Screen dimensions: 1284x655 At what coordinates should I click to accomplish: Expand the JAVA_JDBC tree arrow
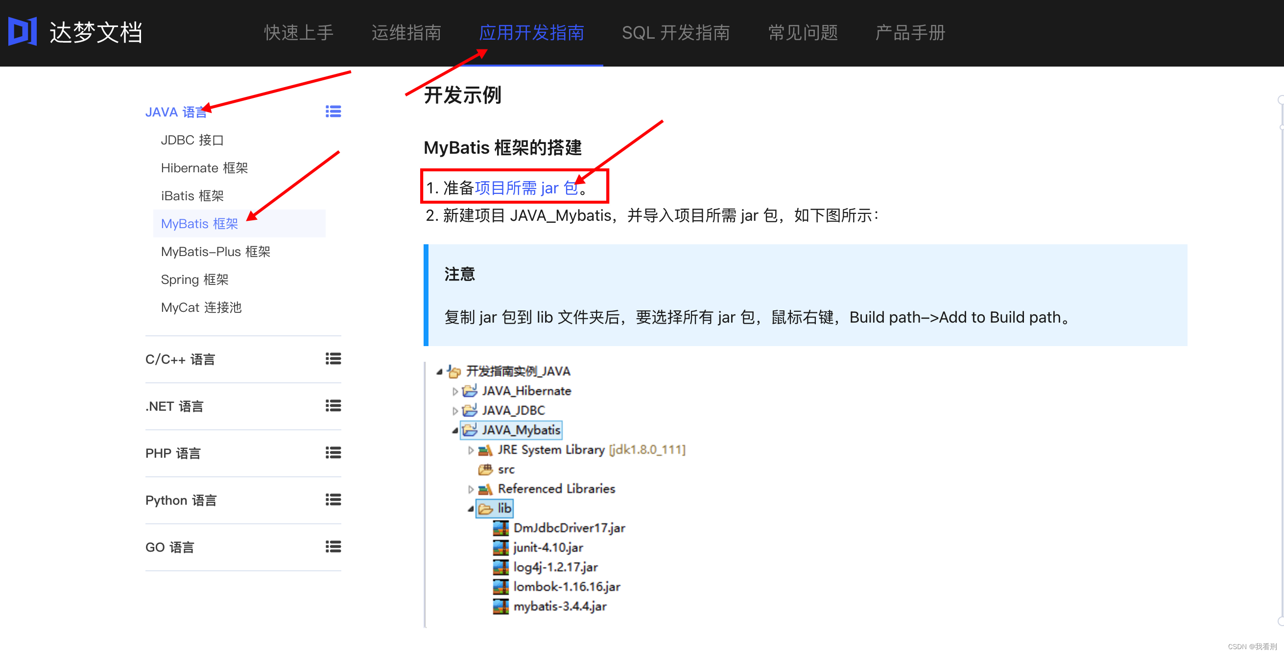454,411
